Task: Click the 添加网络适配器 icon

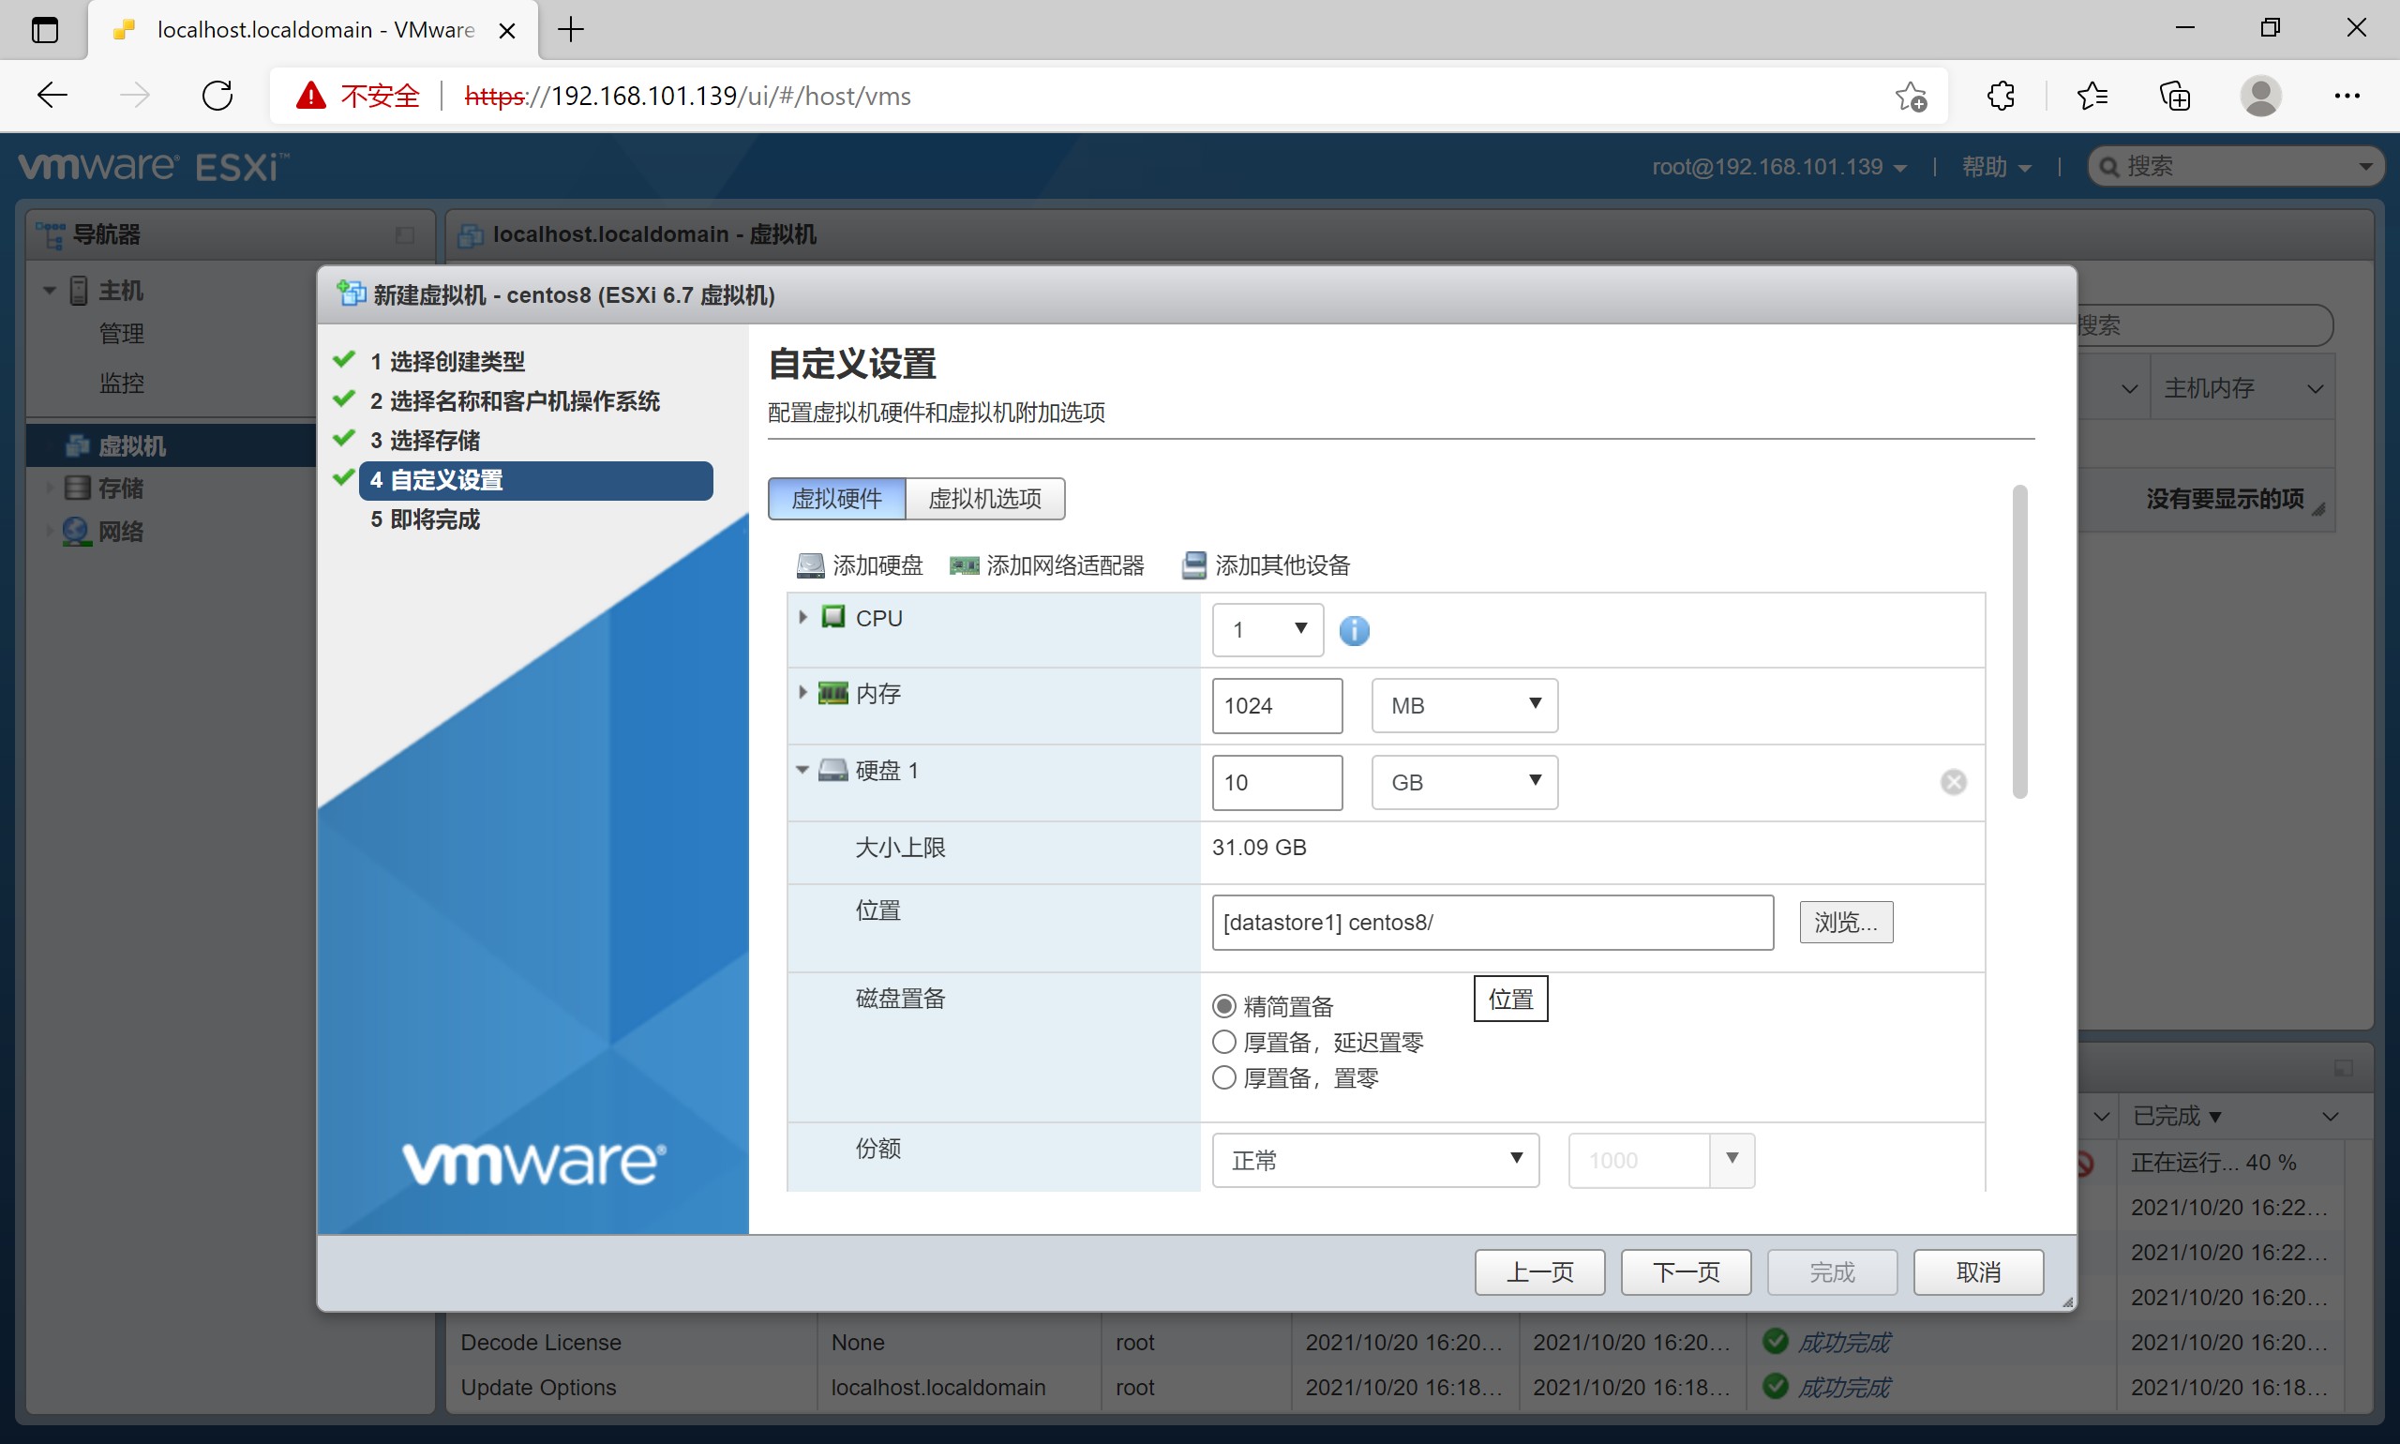Action: 963,565
